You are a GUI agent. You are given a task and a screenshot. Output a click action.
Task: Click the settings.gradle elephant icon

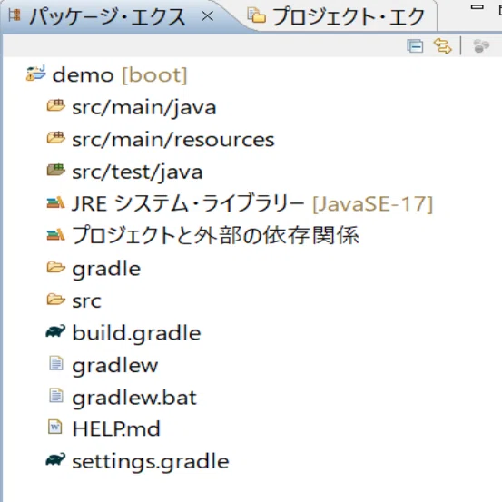(55, 459)
